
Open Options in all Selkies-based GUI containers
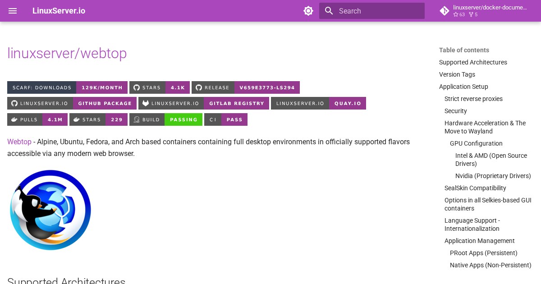click(x=488, y=204)
